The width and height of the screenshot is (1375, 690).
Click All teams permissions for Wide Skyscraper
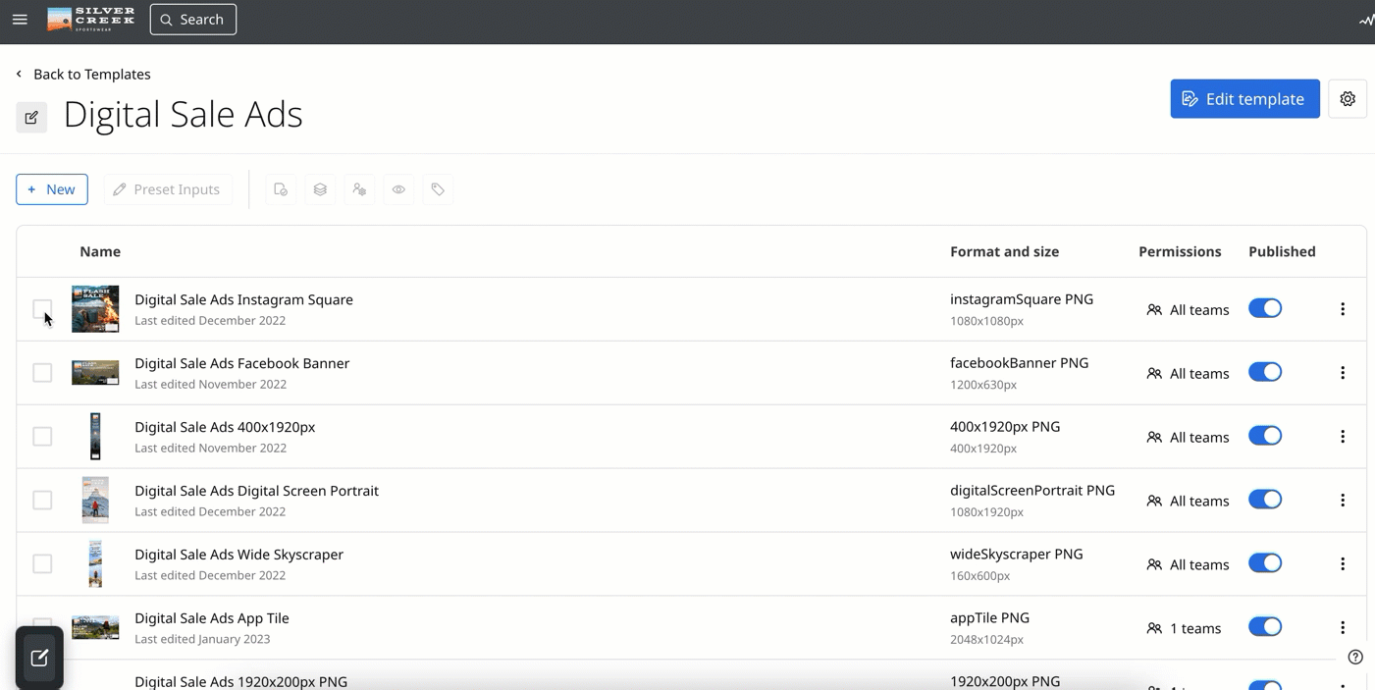(1188, 565)
